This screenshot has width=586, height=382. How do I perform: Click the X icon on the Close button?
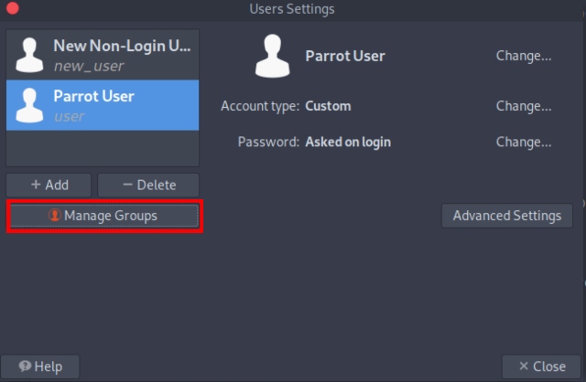[x=523, y=366]
